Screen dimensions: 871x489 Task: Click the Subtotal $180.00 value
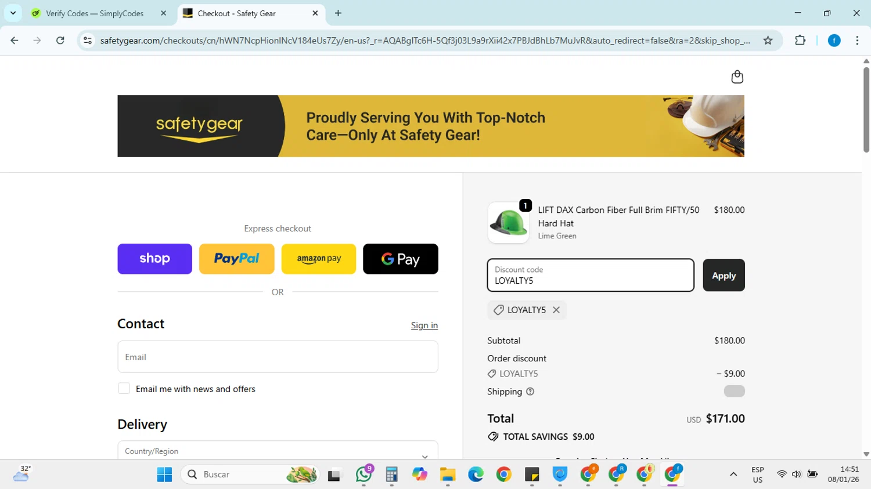729,341
